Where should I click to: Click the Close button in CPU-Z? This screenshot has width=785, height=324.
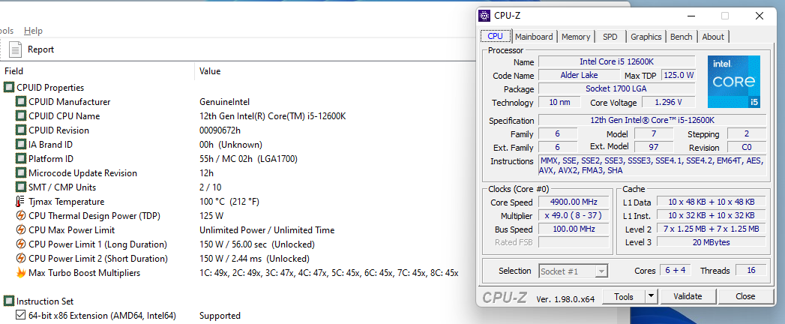click(745, 296)
